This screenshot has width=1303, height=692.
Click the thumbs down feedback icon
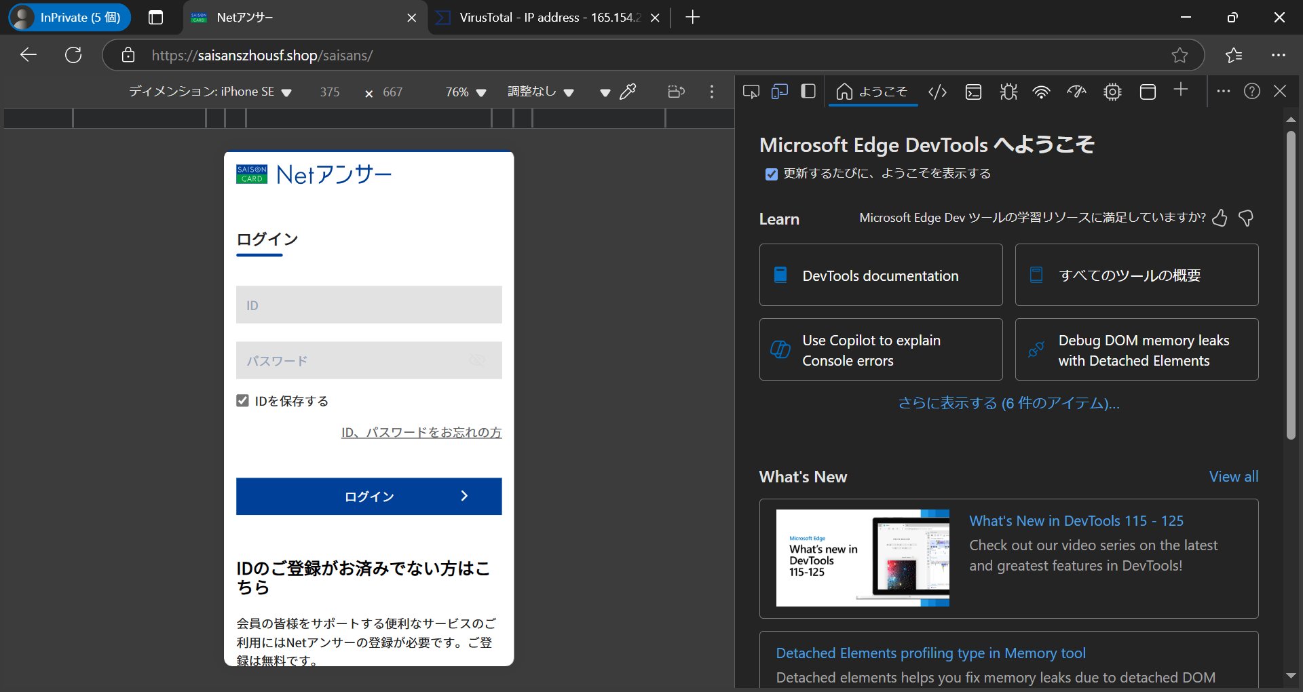pos(1246,218)
